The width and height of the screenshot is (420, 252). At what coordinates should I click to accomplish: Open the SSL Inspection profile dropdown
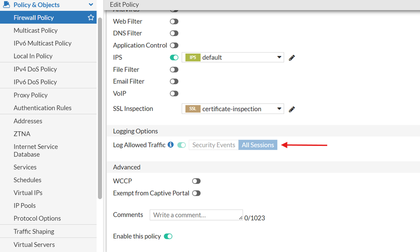click(x=279, y=109)
